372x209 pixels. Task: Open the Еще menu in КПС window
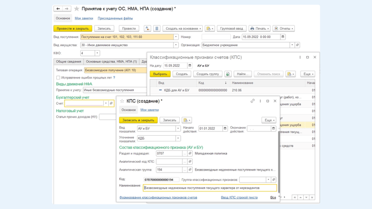tap(268, 120)
